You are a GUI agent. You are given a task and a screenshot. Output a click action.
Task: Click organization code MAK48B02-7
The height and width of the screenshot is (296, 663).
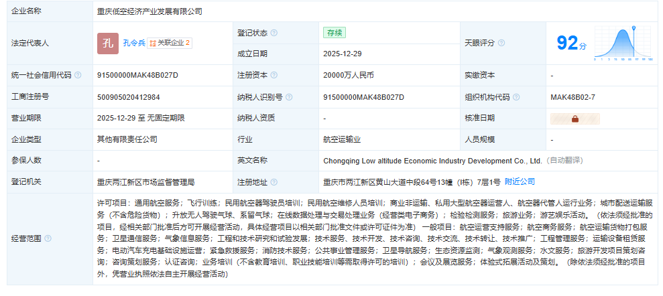tap(572, 97)
